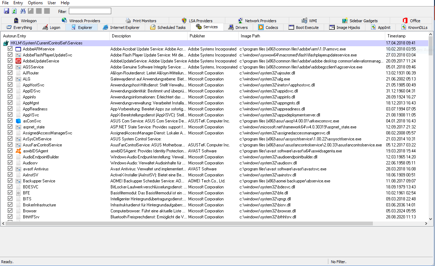Screen dimensions: 435x266
Task: Click the No Filter. status bar text
Action: 338,262
